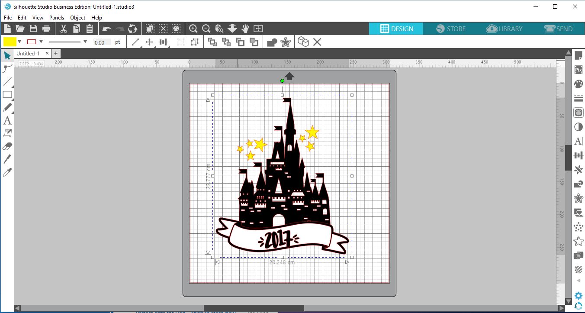Open the Object menu

[x=78, y=18]
